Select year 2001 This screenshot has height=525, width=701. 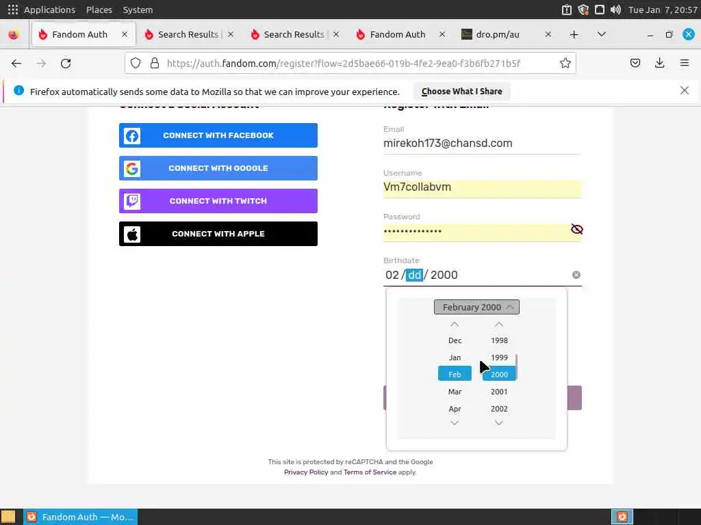(499, 392)
